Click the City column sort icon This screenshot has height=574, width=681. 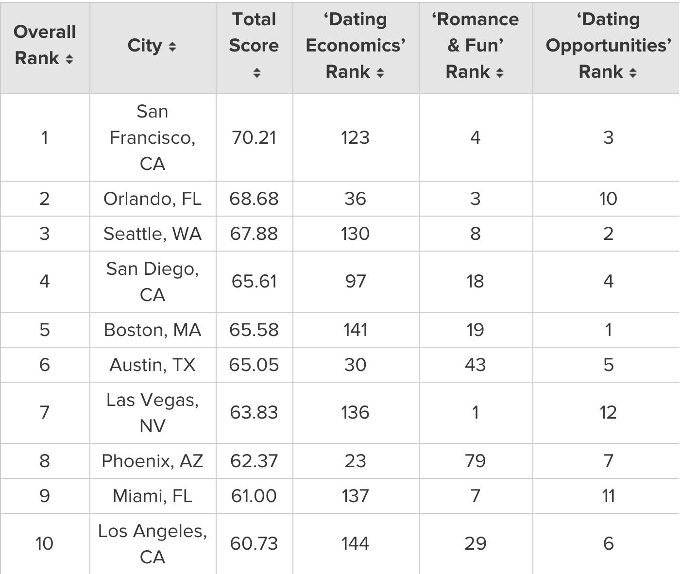[x=172, y=47]
